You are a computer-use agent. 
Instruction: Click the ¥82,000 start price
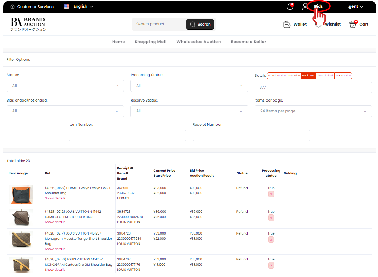(x=160, y=193)
